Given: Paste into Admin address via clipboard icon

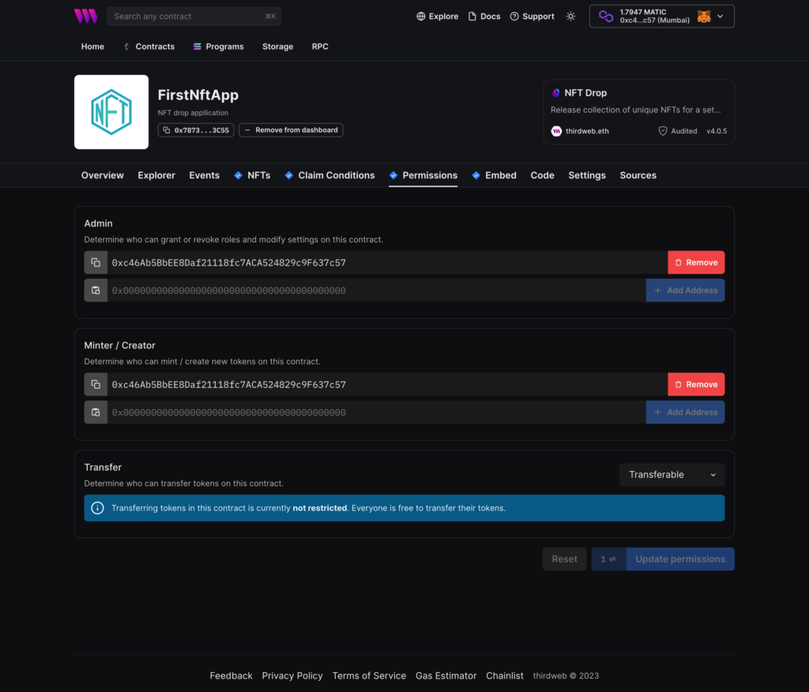Looking at the screenshot, I should [x=96, y=291].
